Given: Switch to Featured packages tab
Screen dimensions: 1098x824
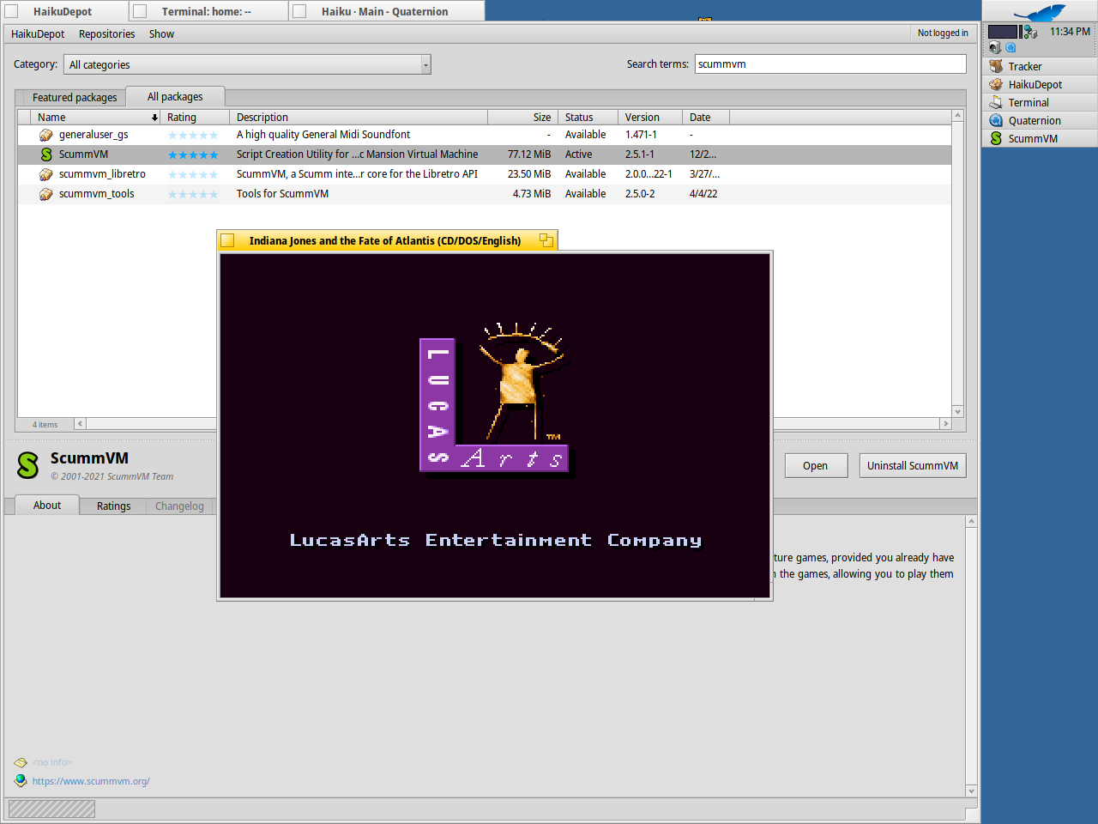Looking at the screenshot, I should pos(75,97).
